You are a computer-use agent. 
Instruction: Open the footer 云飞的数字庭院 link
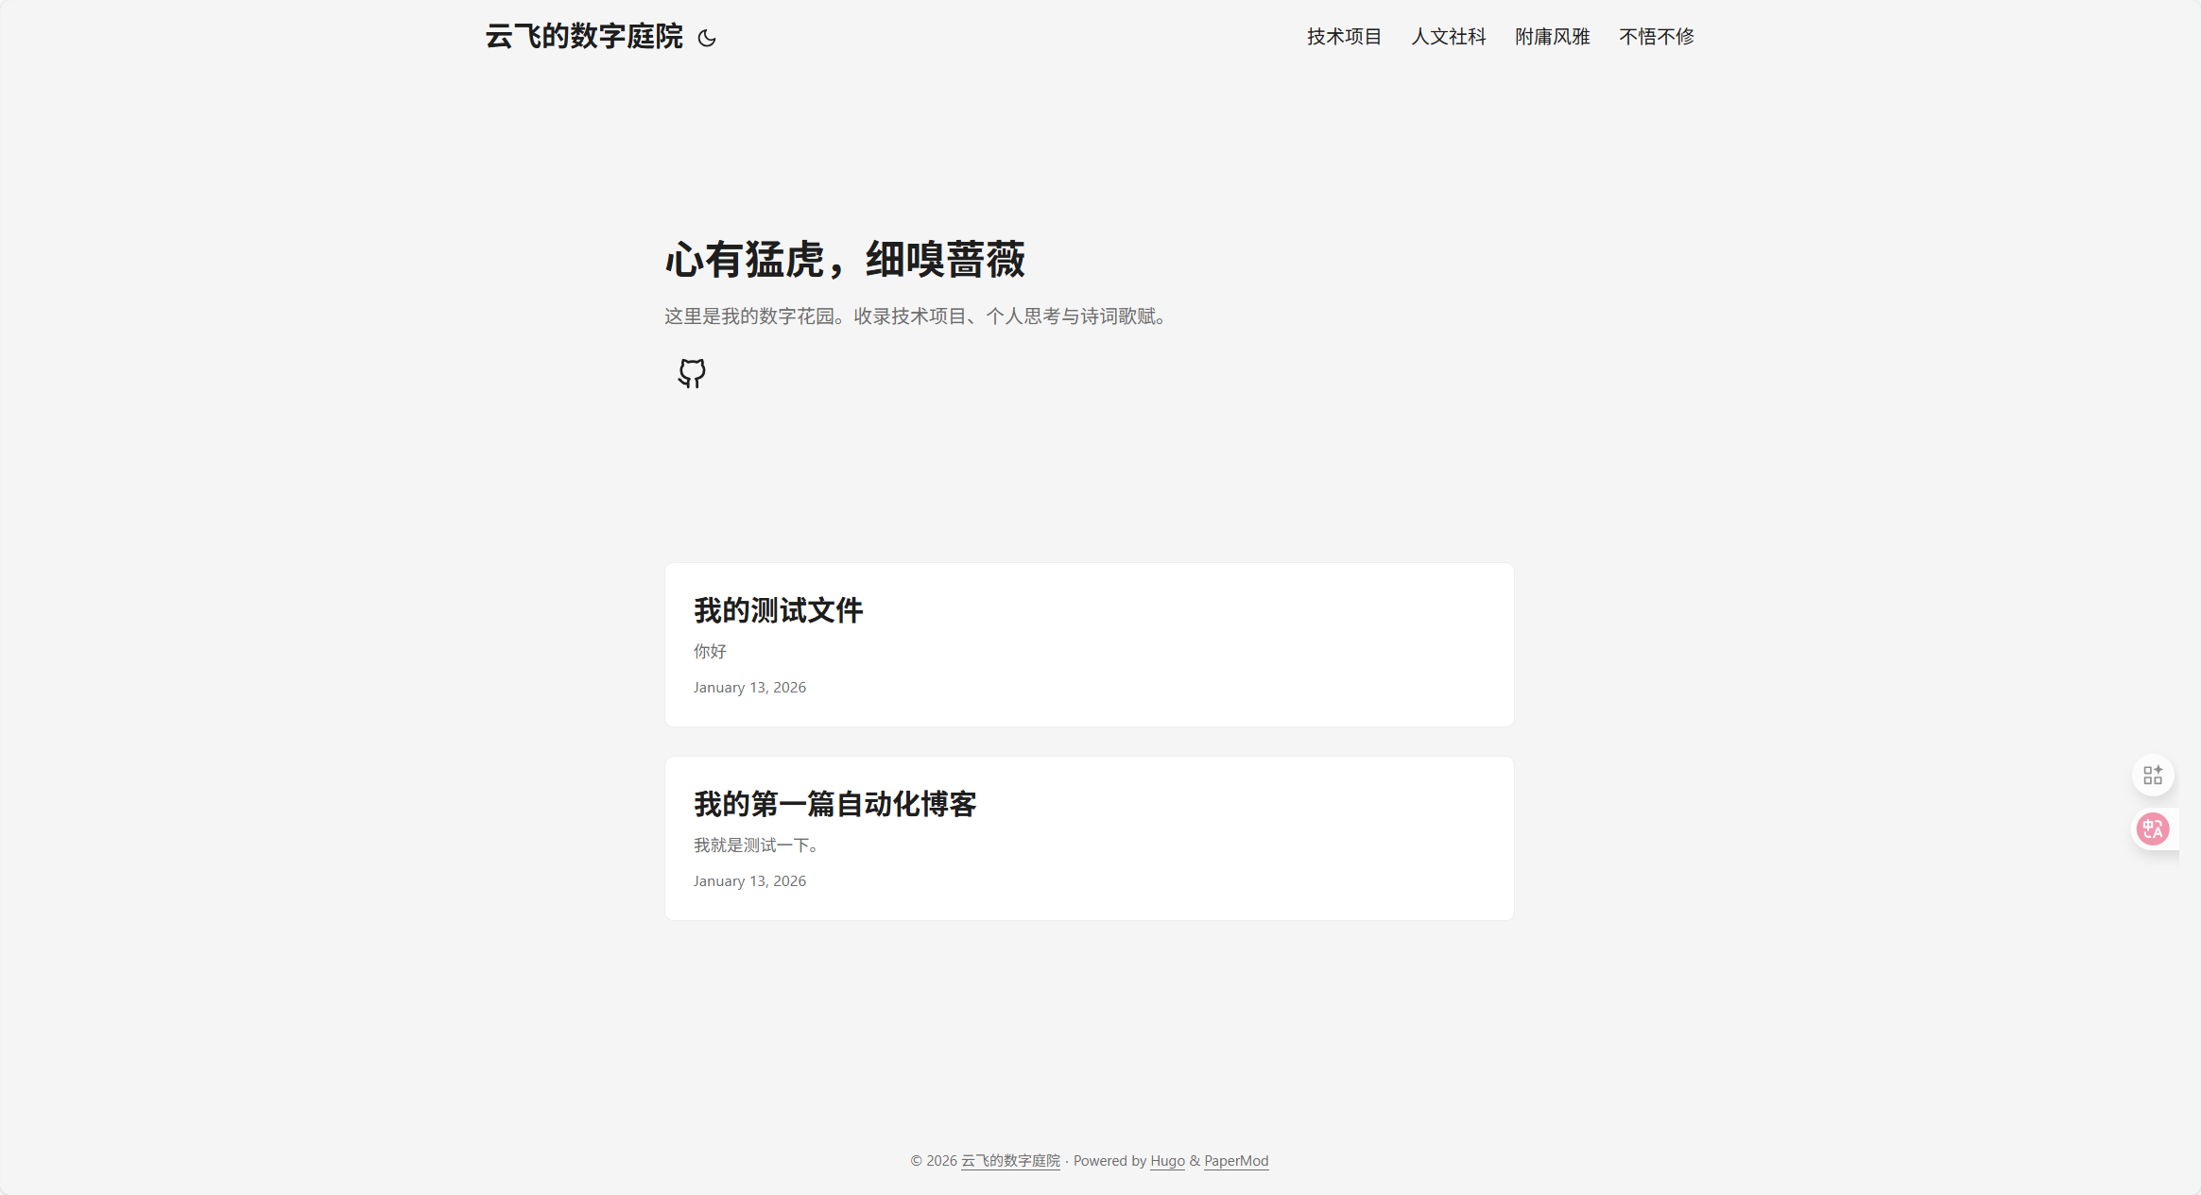coord(1010,1161)
